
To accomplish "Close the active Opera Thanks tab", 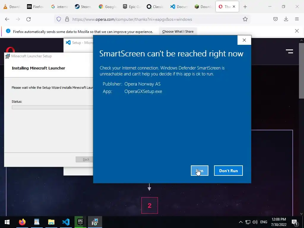I will [x=234, y=7].
